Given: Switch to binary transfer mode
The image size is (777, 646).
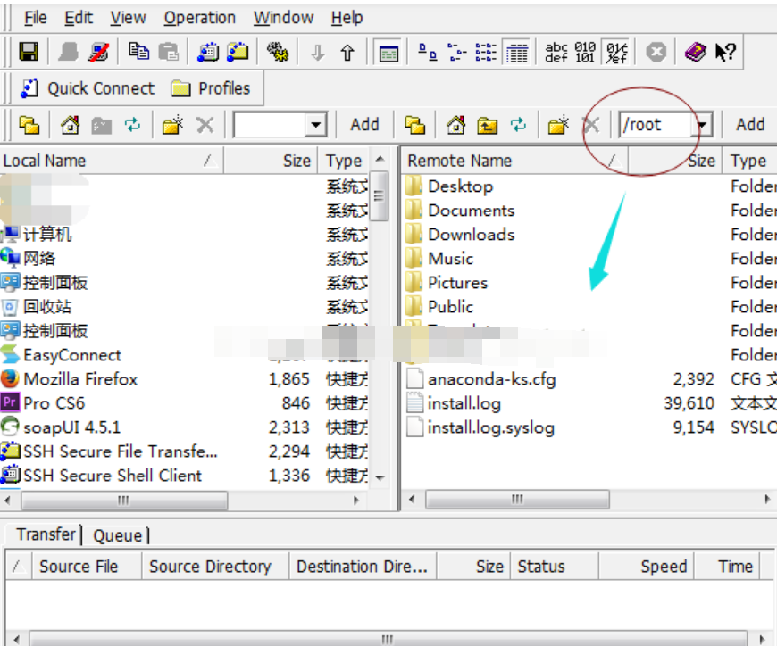Looking at the screenshot, I should pos(585,53).
